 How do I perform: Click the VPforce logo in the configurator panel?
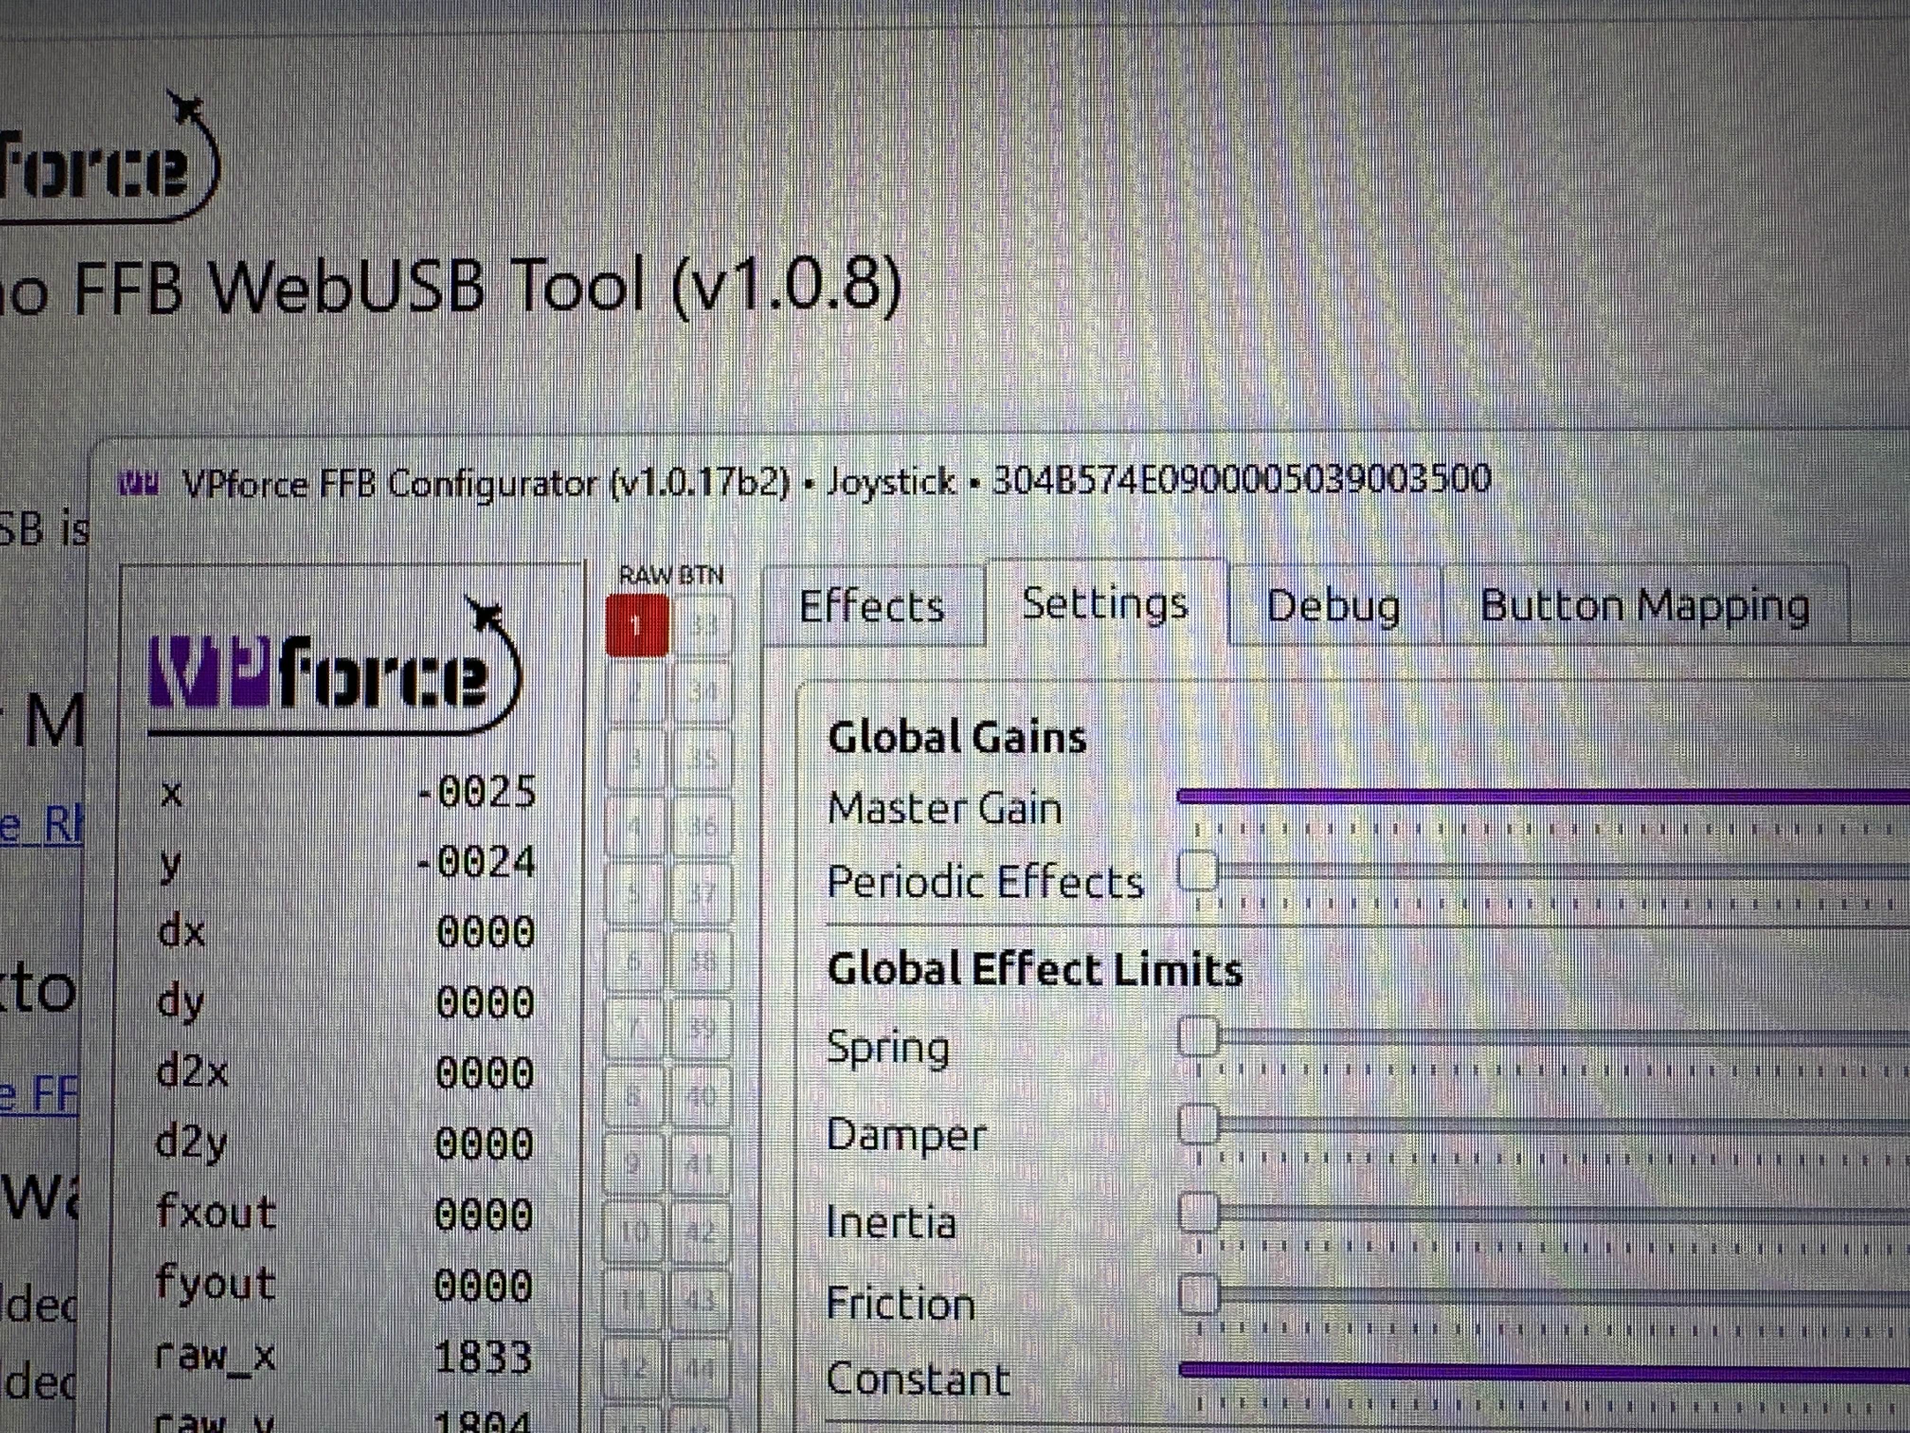pyautogui.click(x=333, y=678)
